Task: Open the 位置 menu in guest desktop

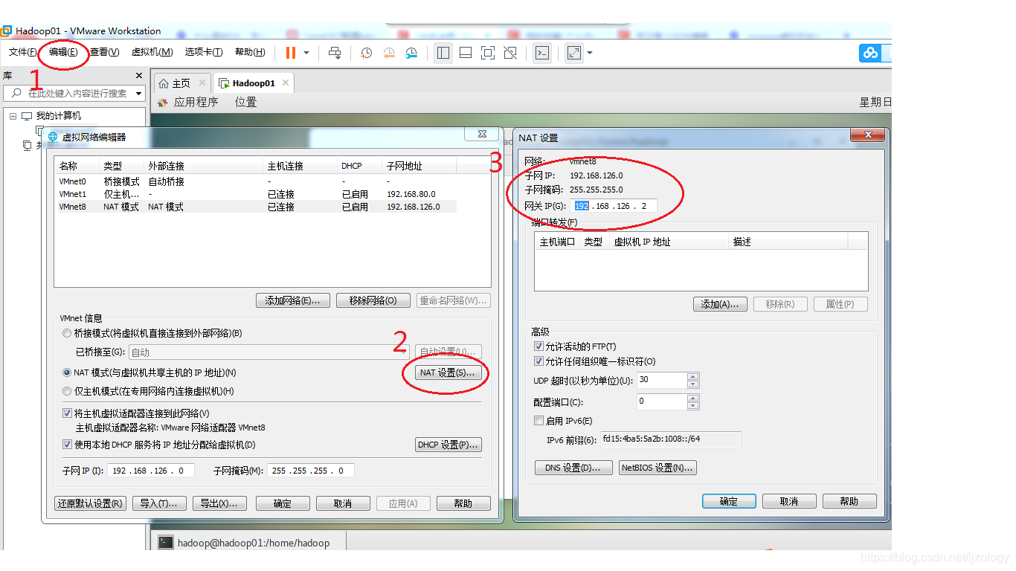Action: click(246, 102)
